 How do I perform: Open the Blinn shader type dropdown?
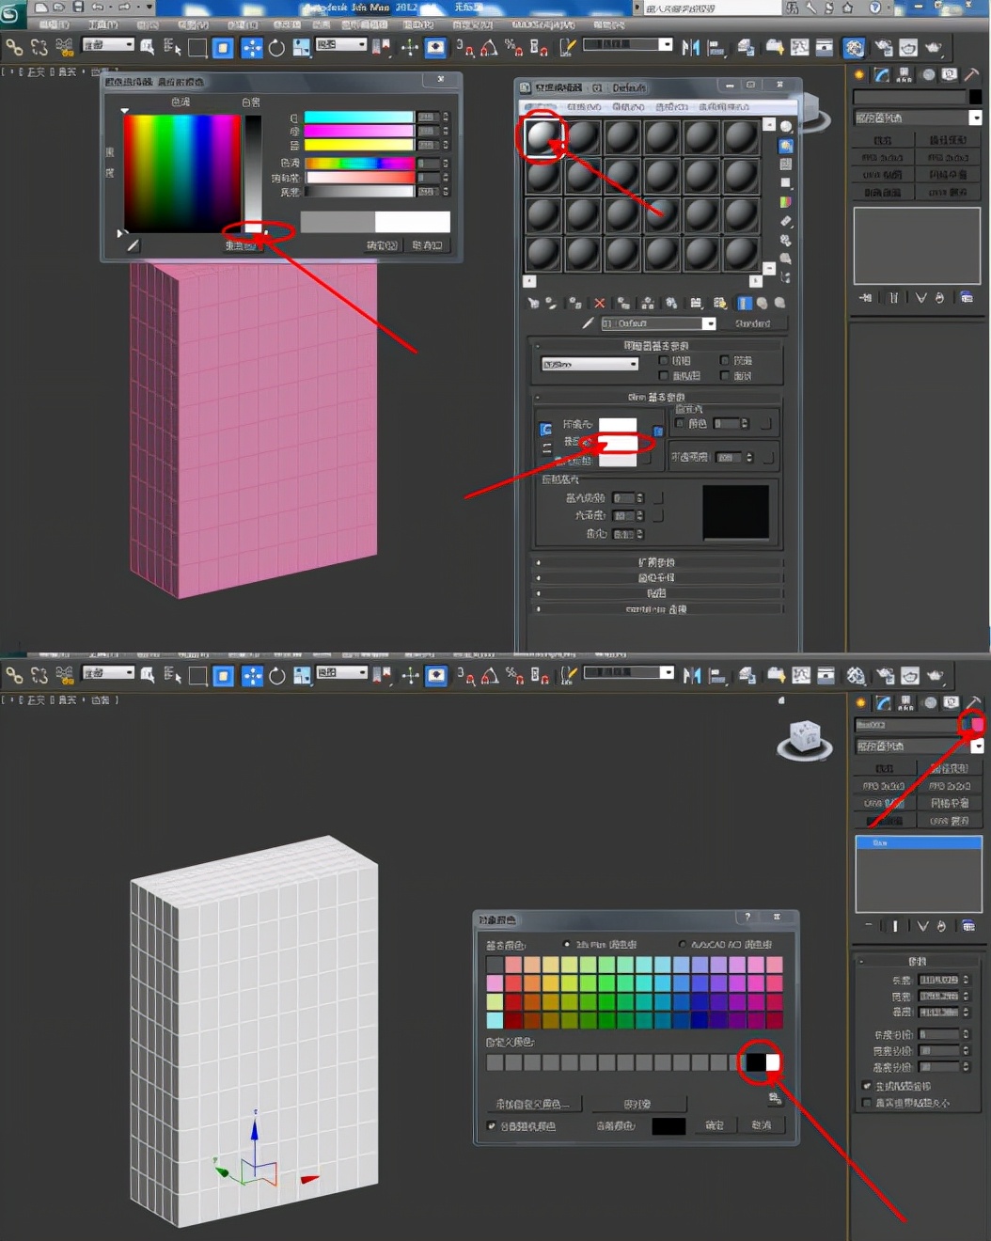point(590,364)
